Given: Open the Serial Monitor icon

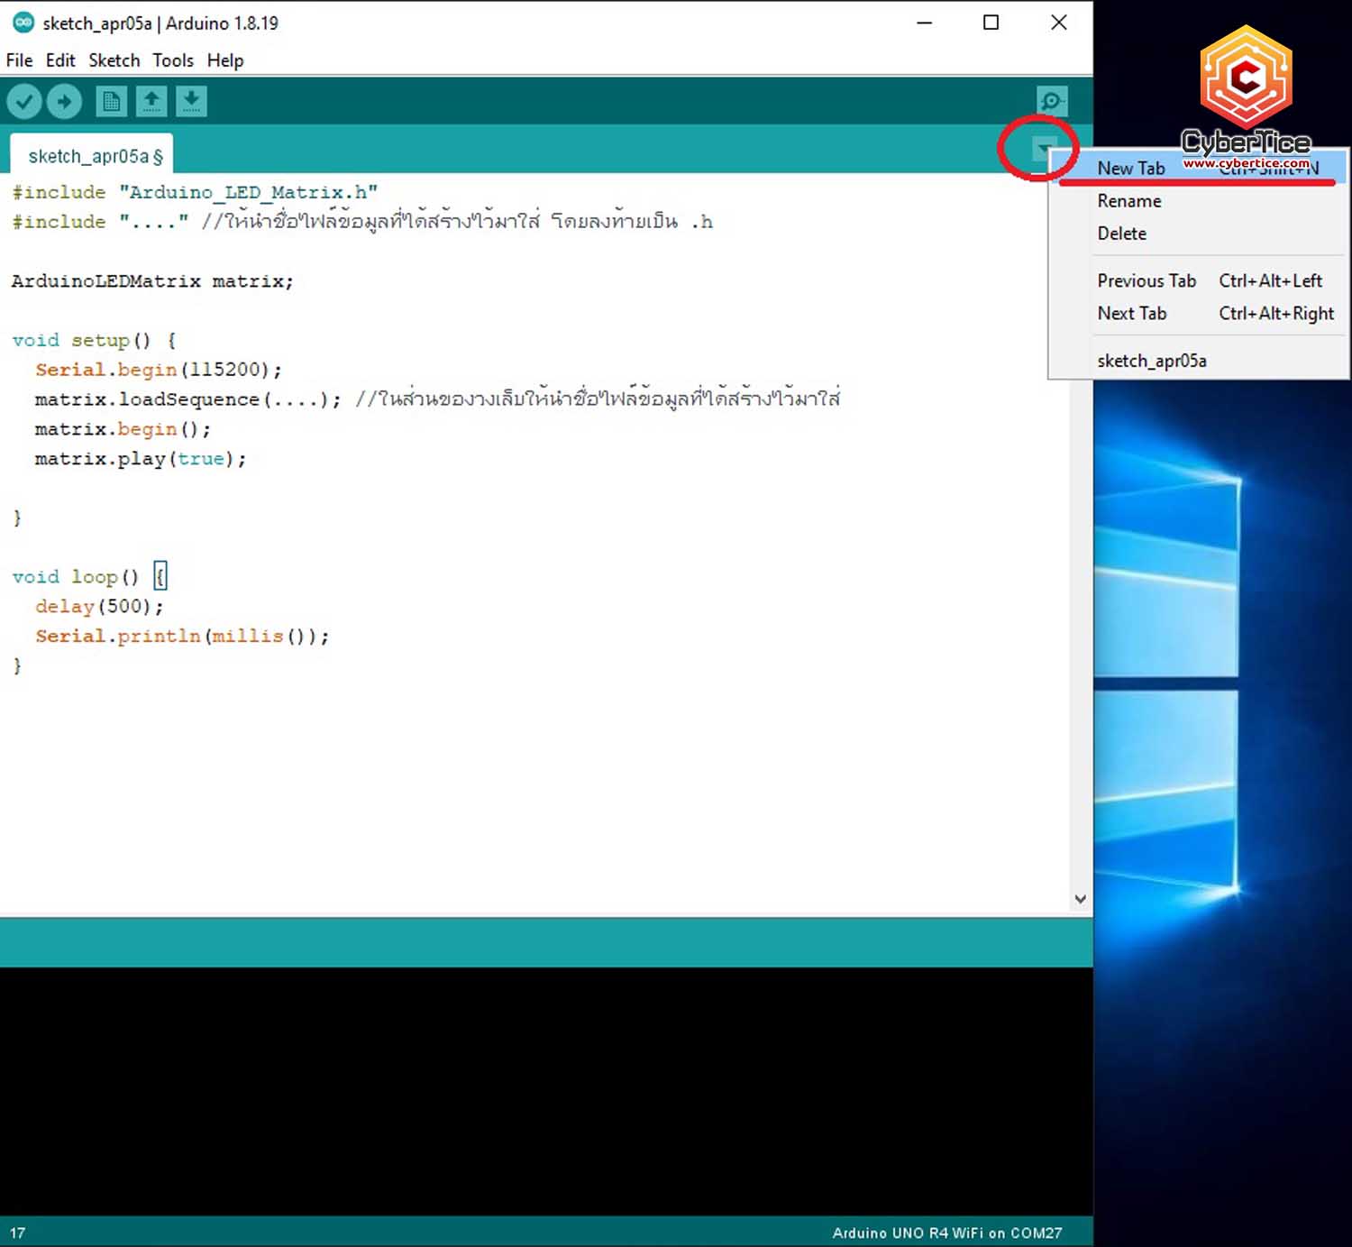Looking at the screenshot, I should click(1053, 101).
